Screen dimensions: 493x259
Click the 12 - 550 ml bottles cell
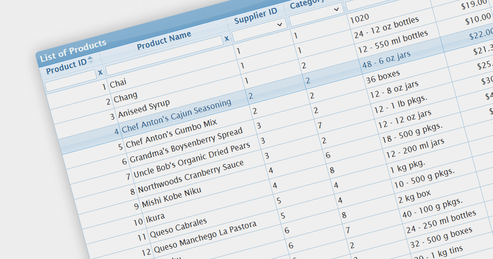point(393,42)
